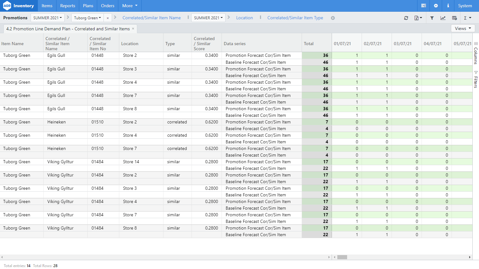Remove the Tuborg Green filter with the x

[108, 18]
